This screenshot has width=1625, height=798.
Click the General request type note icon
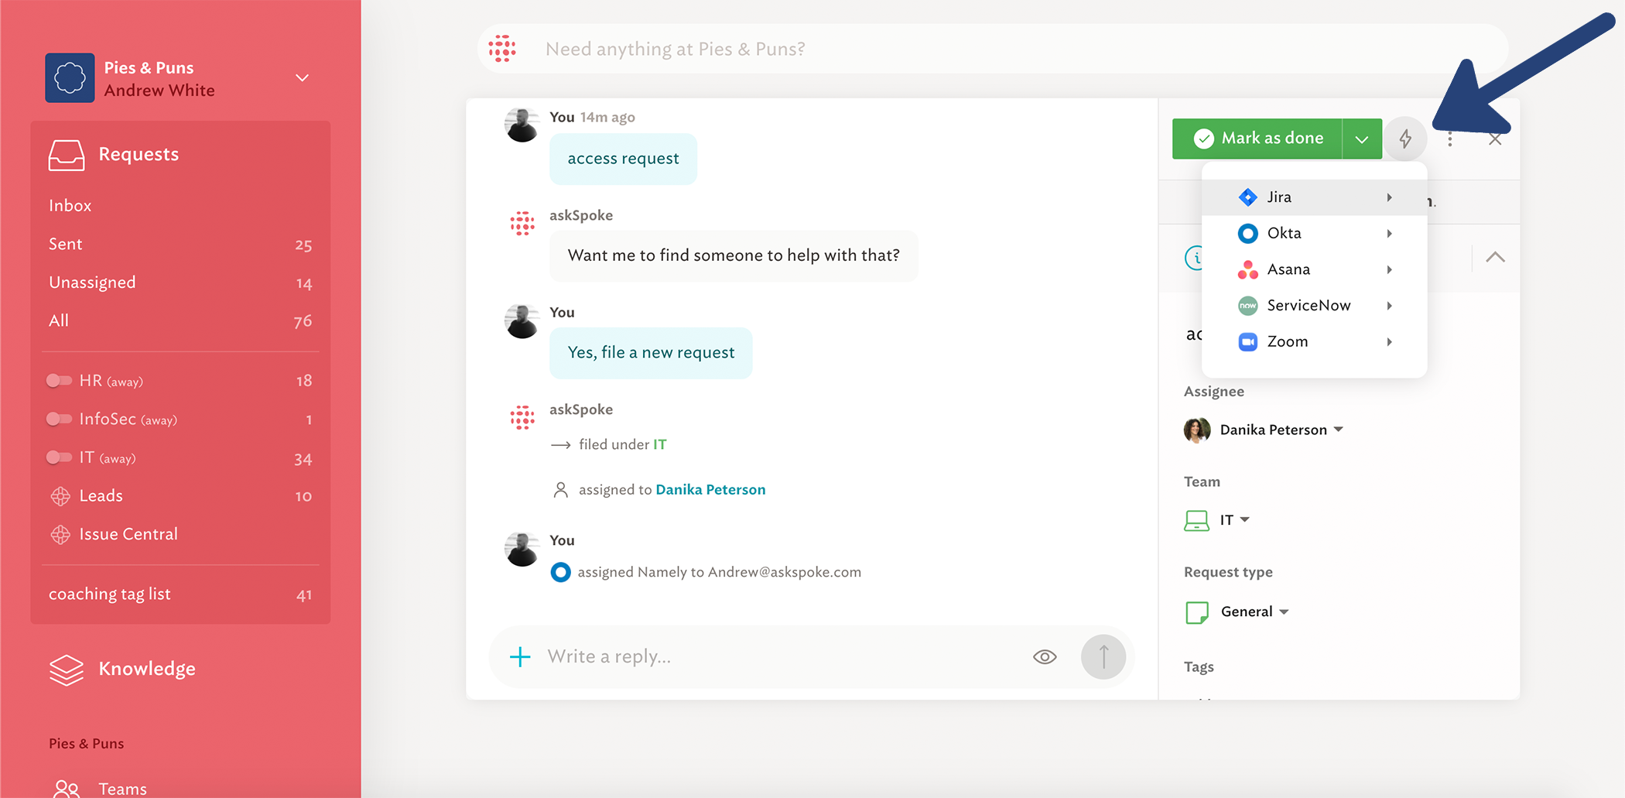pyautogui.click(x=1197, y=612)
